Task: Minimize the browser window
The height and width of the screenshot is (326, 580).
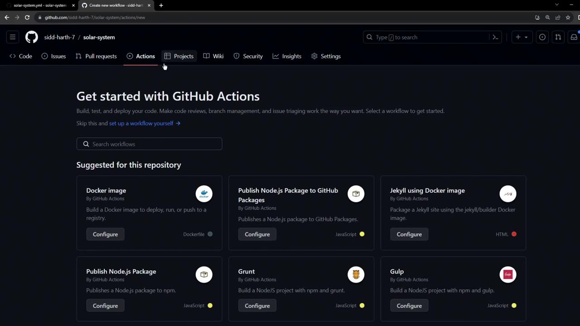Action: (571, 5)
